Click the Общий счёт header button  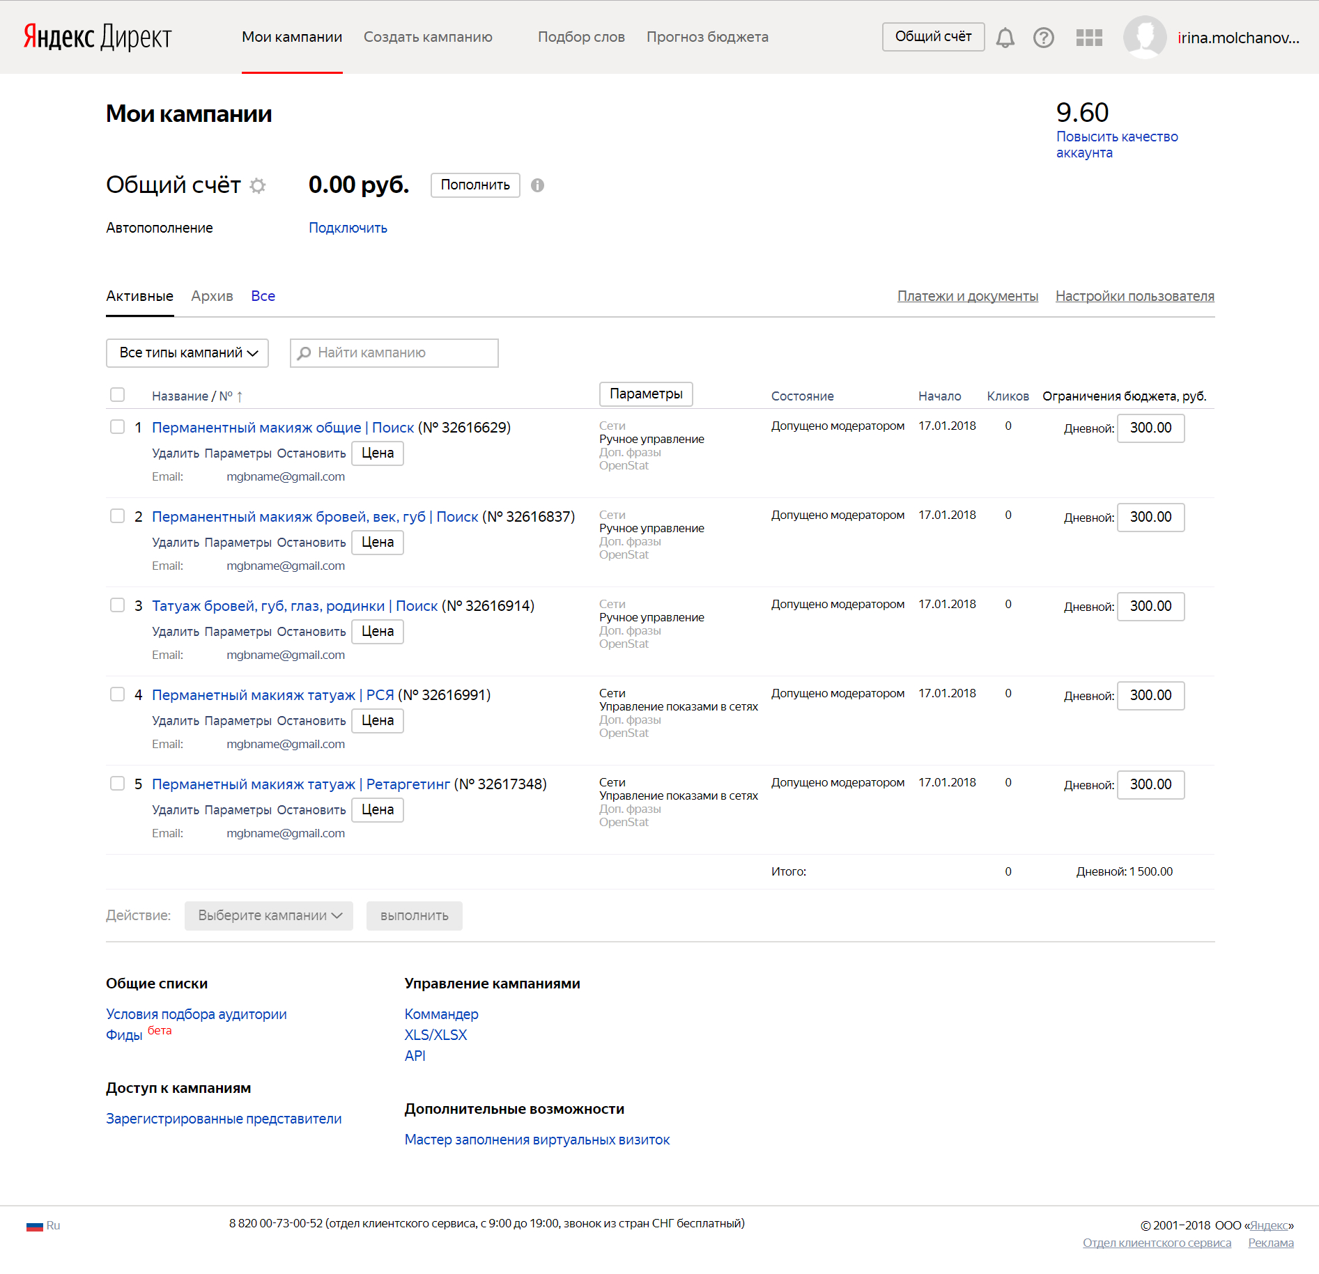click(x=933, y=37)
